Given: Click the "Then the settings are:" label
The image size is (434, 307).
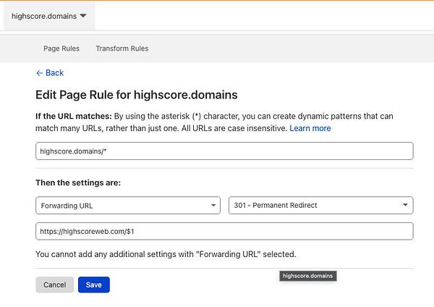Looking at the screenshot, I should (78, 182).
